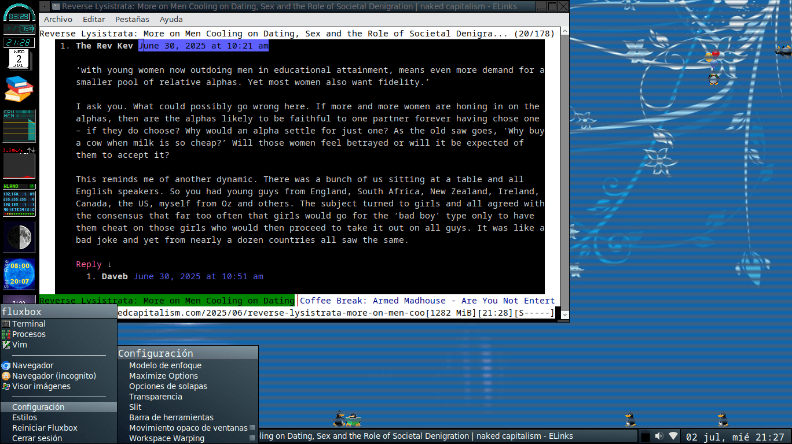Click the orange incognito browser icon
Screen dimensions: 792x444
pyautogui.click(x=6, y=376)
